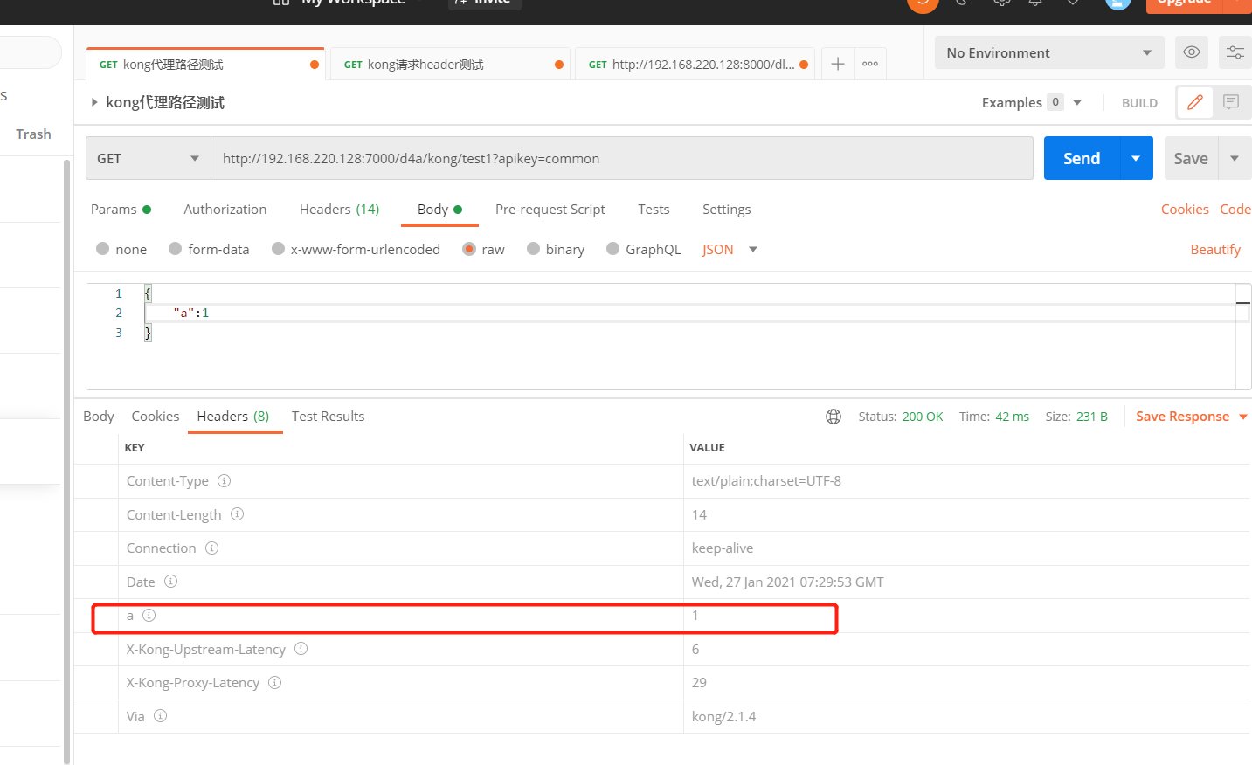Click unsaved dot on kong代理路径测试 tab
1252x765 pixels.
point(315,65)
